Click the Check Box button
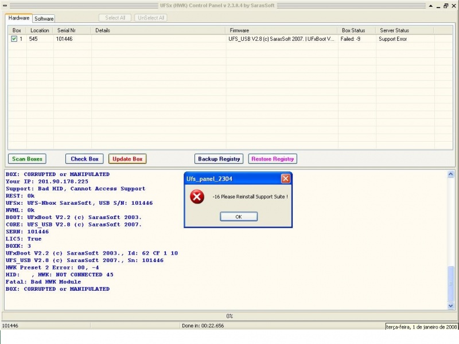 click(x=84, y=159)
